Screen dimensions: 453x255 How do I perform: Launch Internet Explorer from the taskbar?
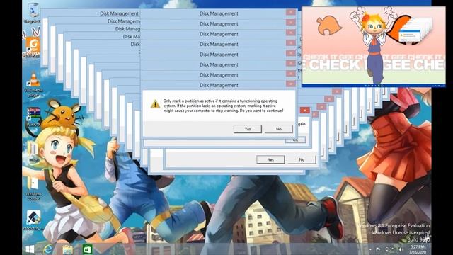[x=48, y=249]
